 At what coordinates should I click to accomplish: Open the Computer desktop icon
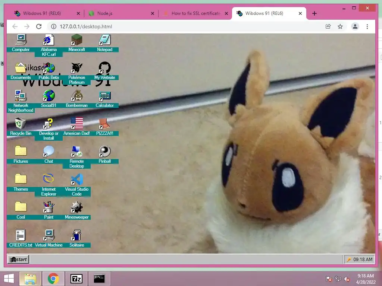coord(21,43)
